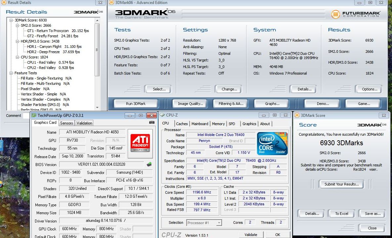Click the Graphs button
The height and width of the screenshot is (238, 392).
(272, 104)
